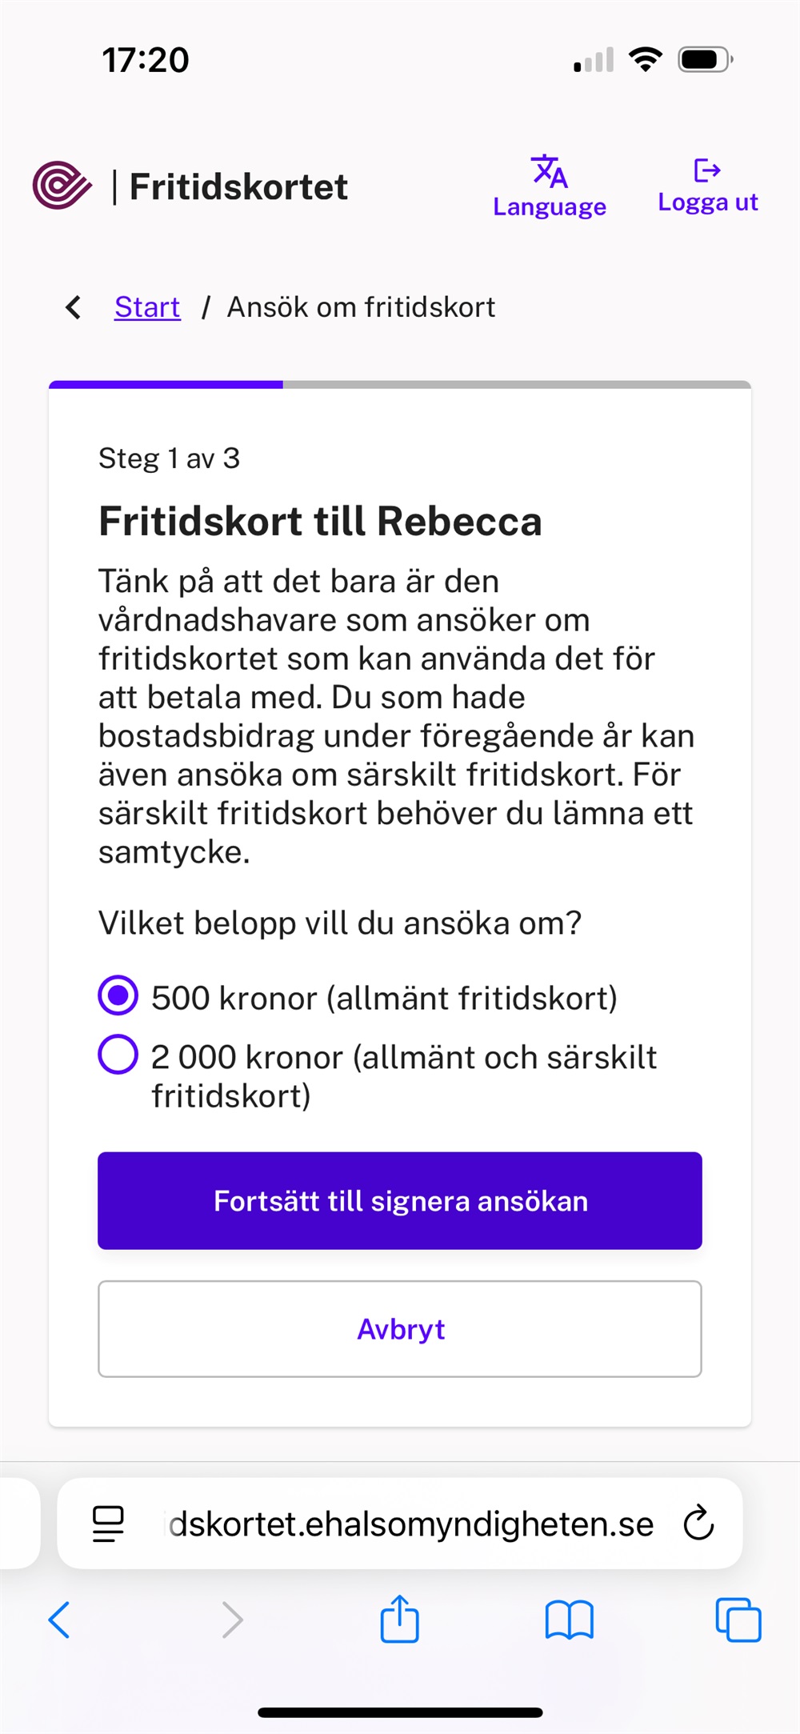Tap the Safari address bar URL
Viewport: 800px width, 1734px height.
[411, 1524]
